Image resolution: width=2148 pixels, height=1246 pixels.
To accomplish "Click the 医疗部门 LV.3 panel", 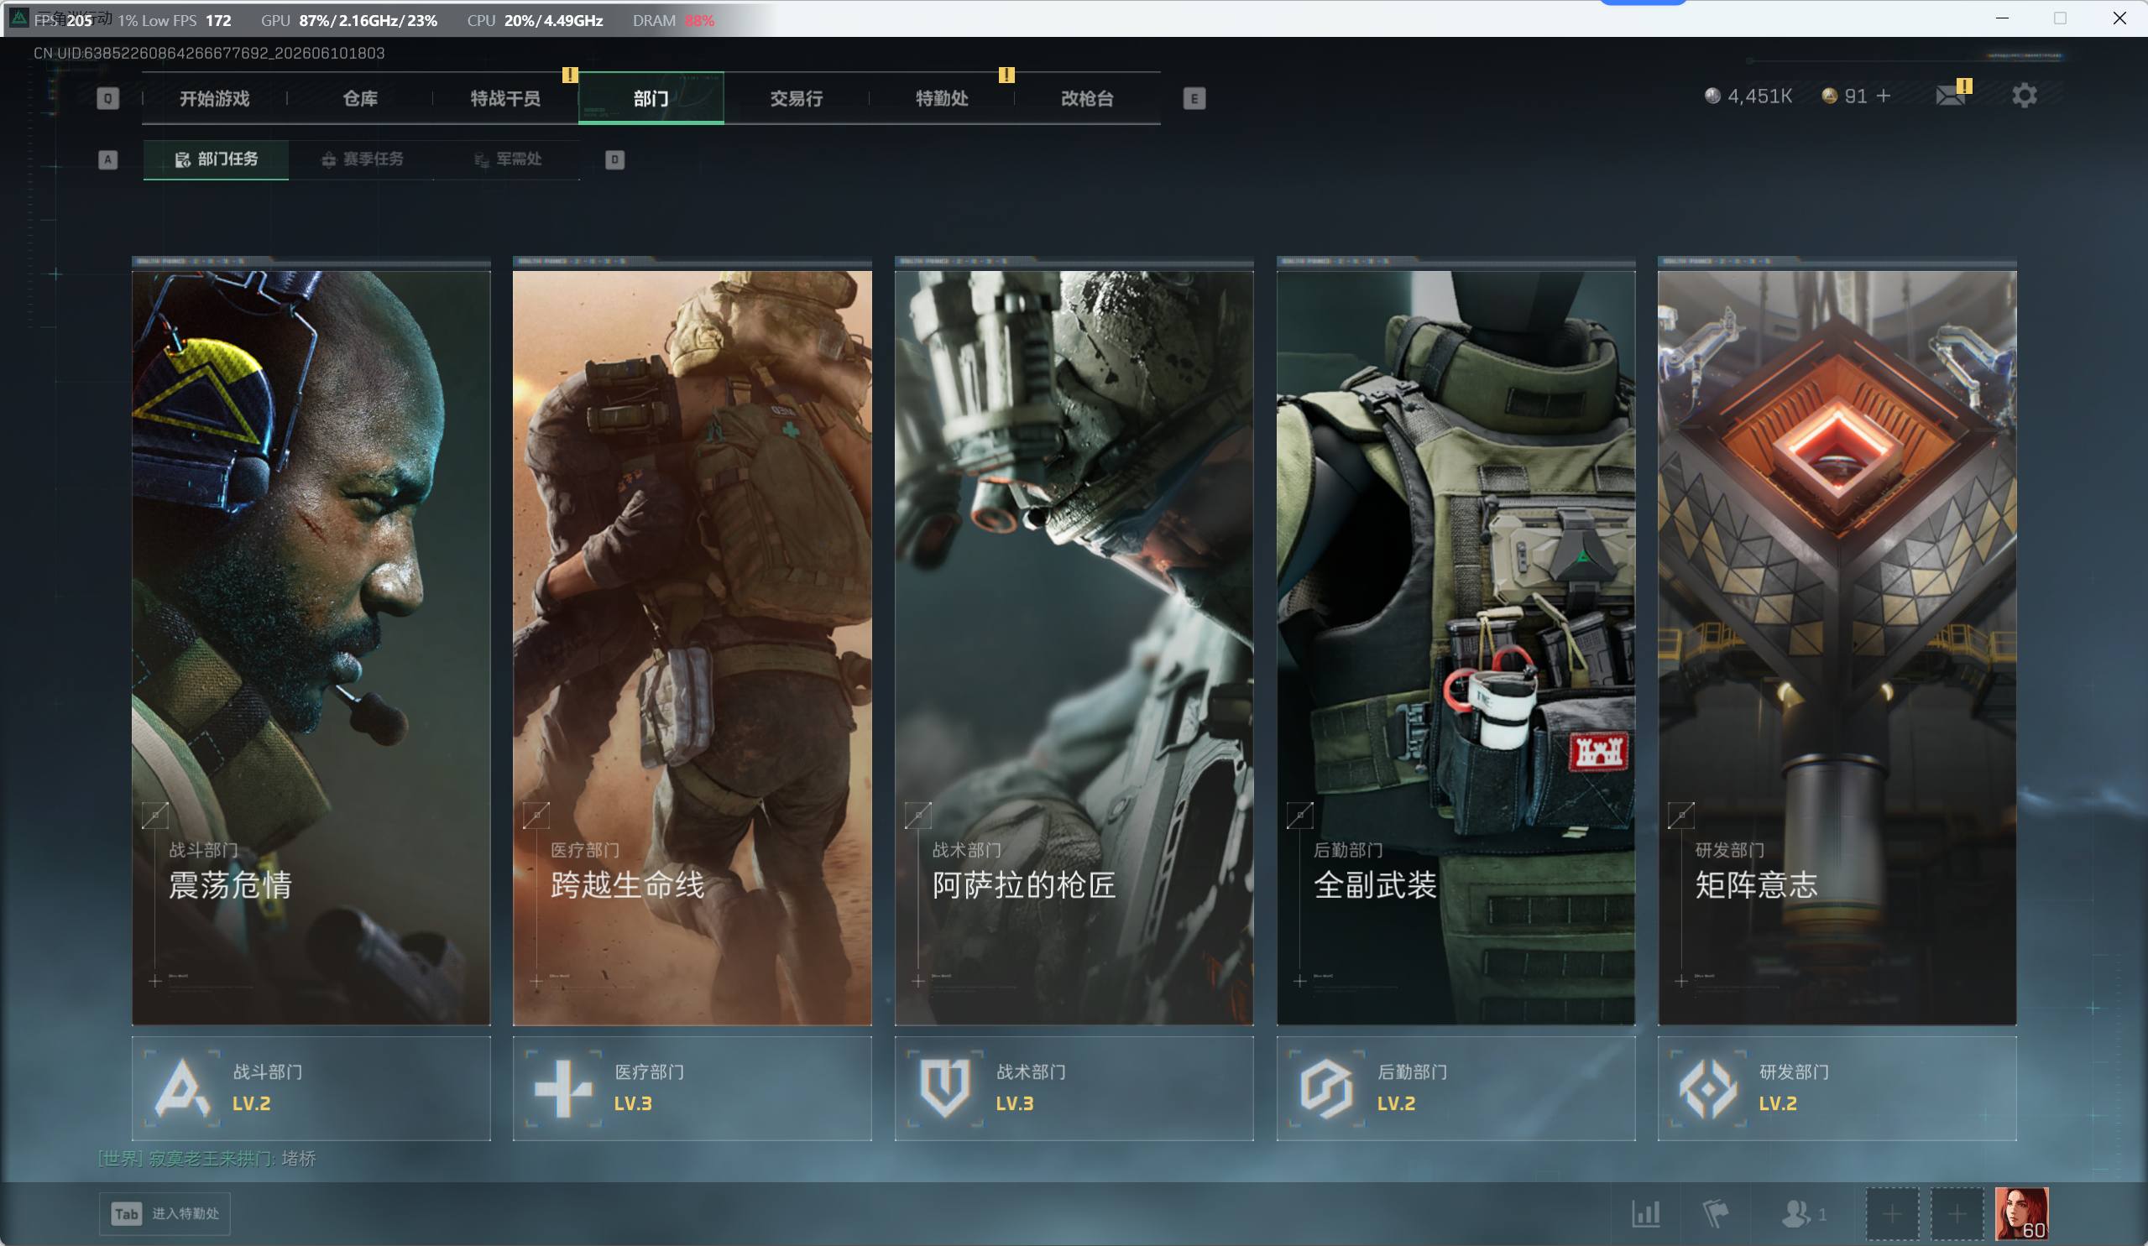I will coord(692,1088).
